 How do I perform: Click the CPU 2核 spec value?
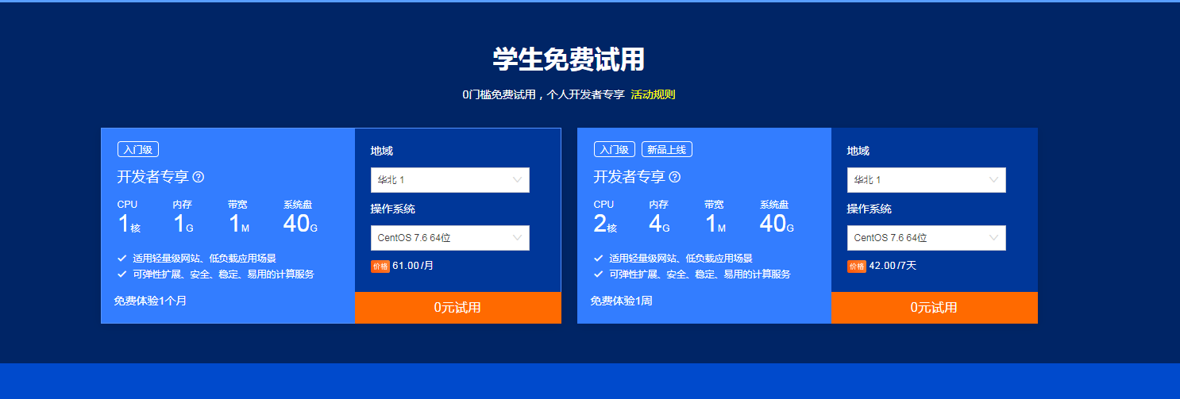[605, 224]
